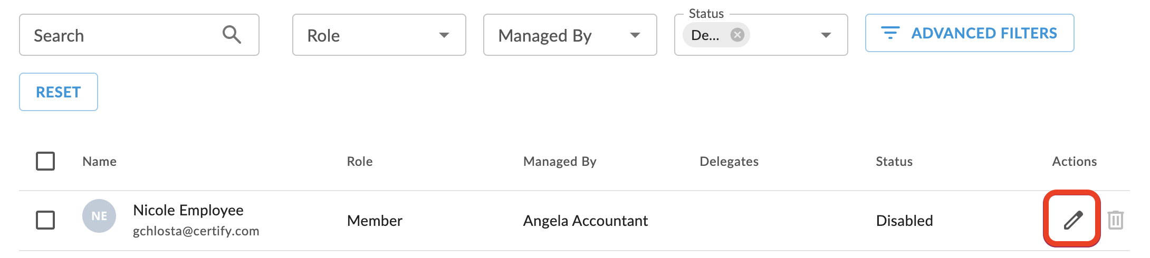Click the search magnifier icon

pos(232,35)
